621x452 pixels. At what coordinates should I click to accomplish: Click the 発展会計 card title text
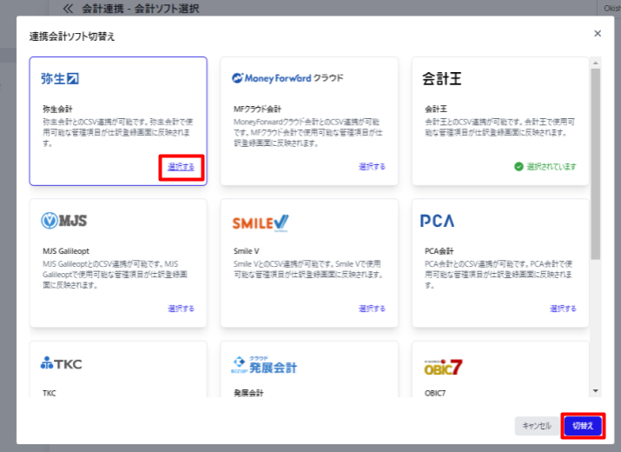point(248,393)
